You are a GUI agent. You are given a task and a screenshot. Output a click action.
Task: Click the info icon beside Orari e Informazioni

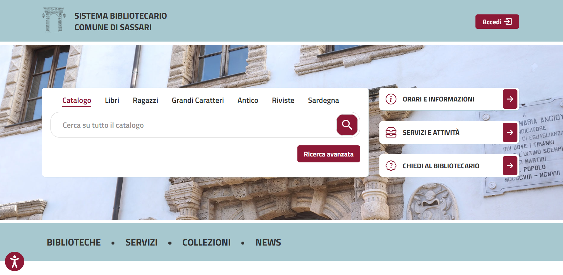[391, 99]
